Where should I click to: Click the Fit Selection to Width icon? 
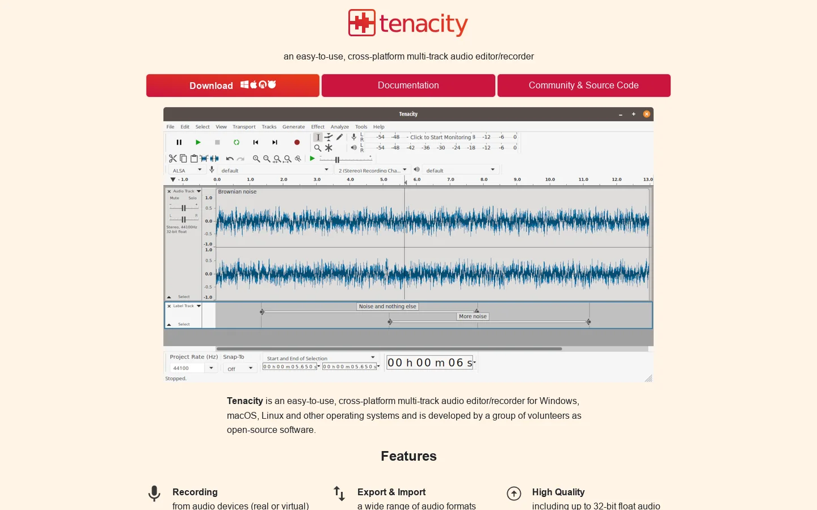pyautogui.click(x=277, y=159)
